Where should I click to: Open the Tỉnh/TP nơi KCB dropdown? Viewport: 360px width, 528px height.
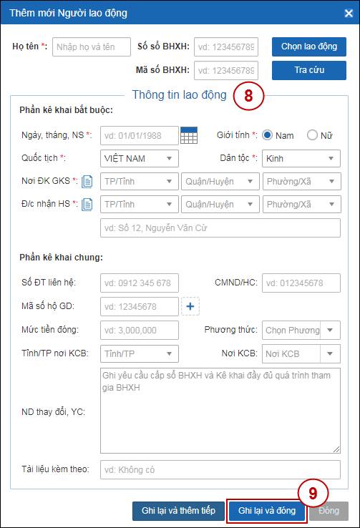[140, 353]
